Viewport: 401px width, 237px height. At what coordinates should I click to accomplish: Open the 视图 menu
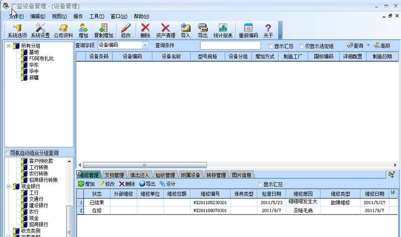(59, 17)
